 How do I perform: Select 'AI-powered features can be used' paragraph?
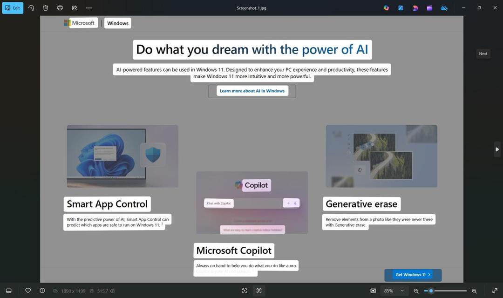(252, 73)
